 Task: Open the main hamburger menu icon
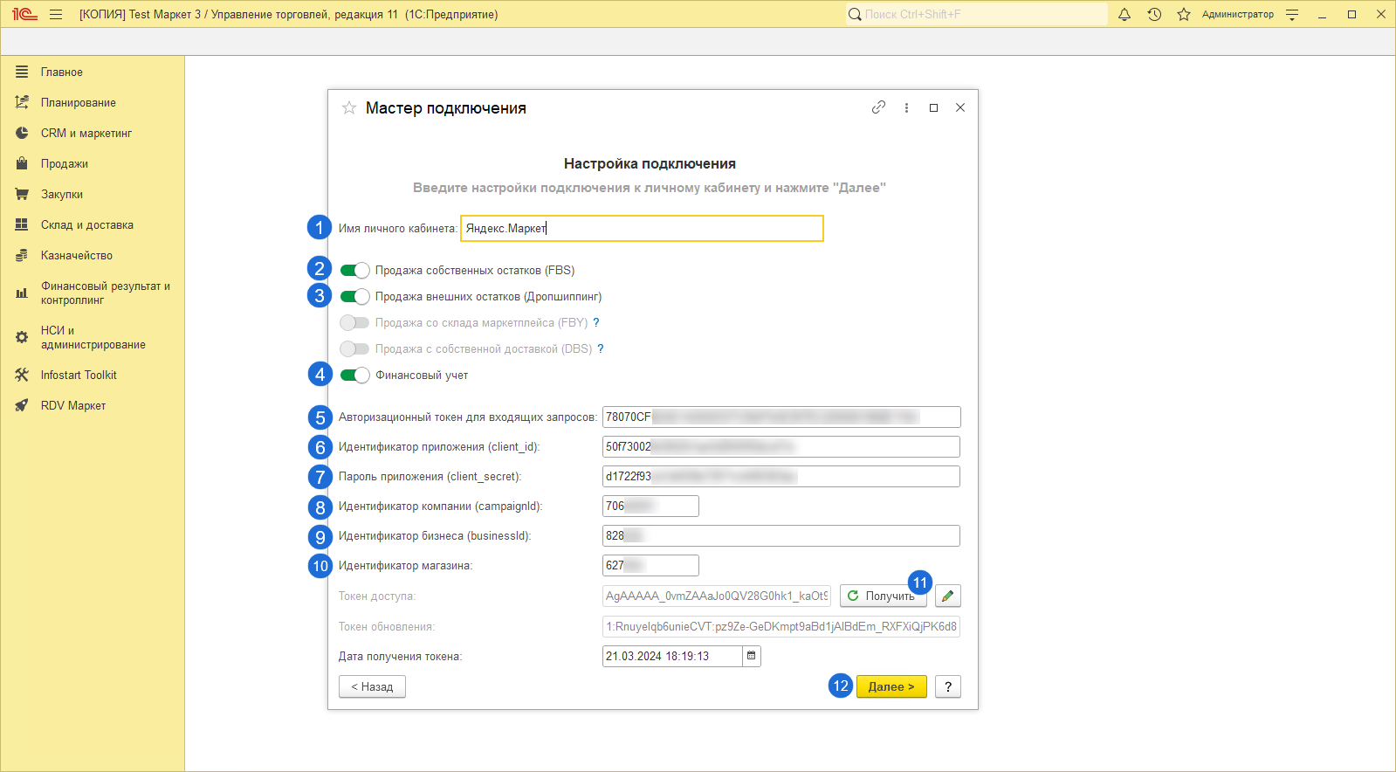pyautogui.click(x=56, y=14)
